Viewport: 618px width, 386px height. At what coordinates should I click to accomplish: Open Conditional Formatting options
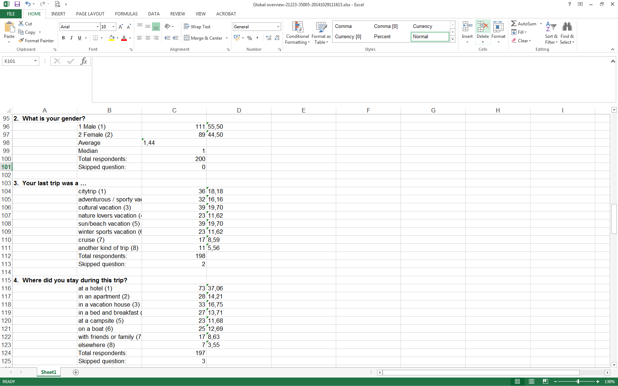click(x=297, y=33)
